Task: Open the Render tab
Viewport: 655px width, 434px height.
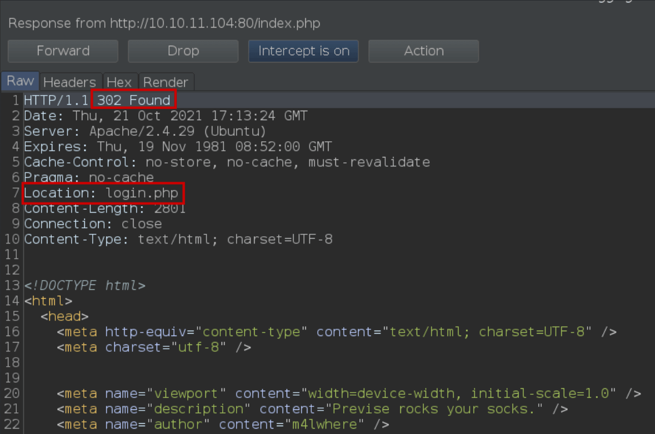Action: click(166, 82)
